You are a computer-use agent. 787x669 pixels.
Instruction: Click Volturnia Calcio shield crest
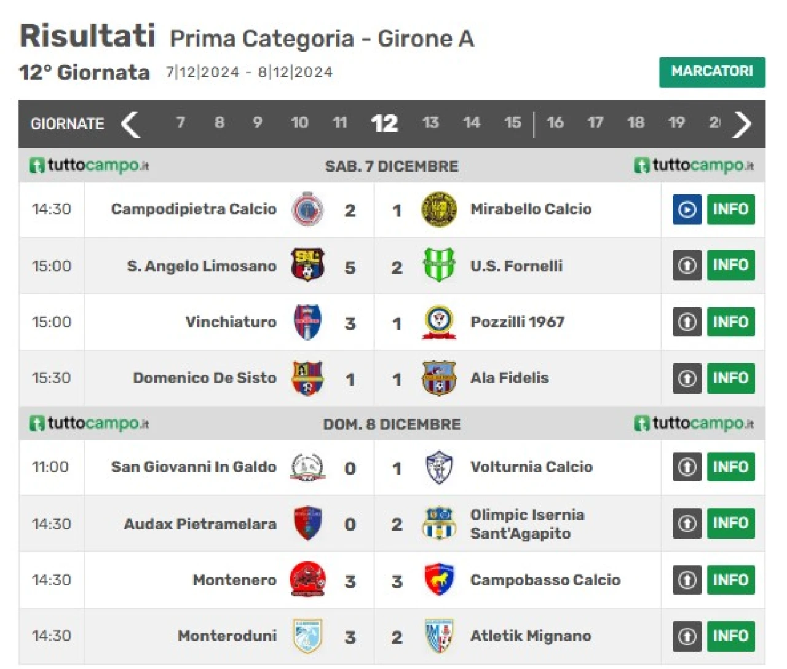click(x=439, y=467)
